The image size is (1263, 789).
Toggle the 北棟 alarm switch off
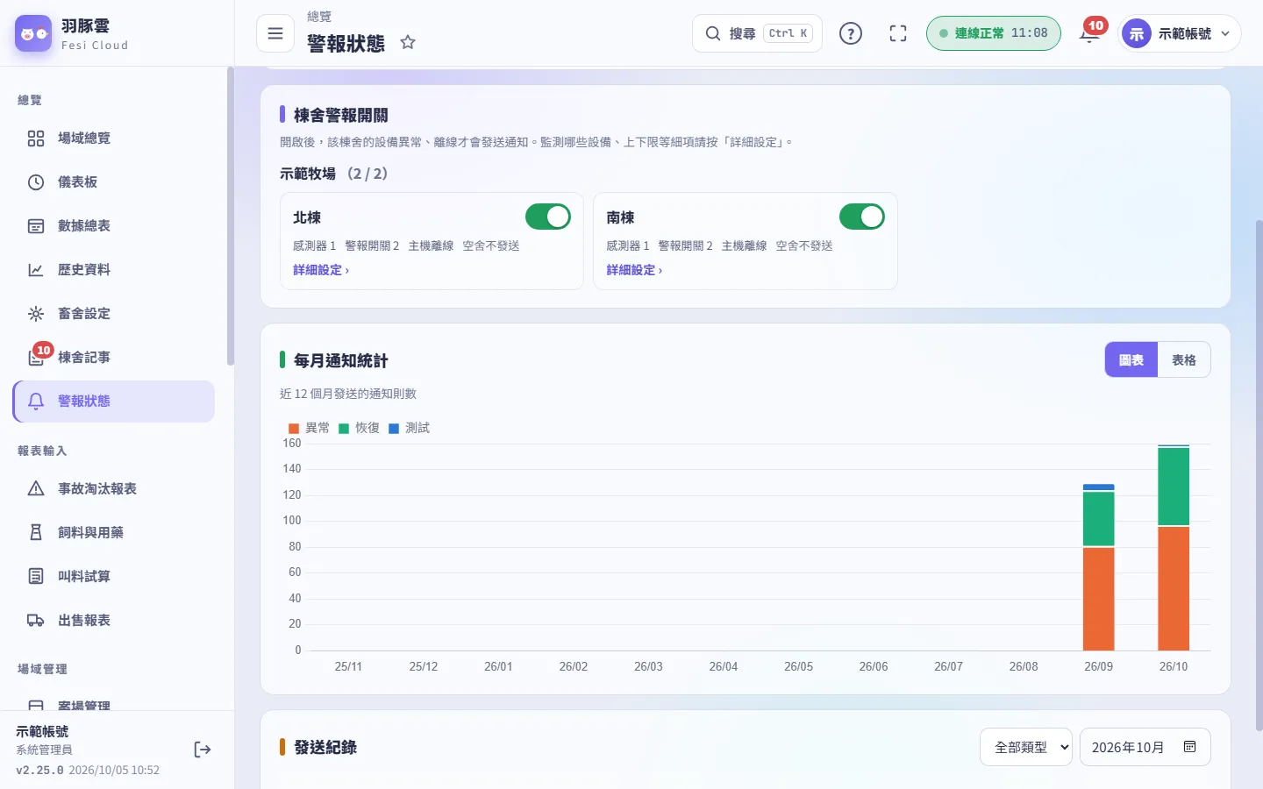coord(548,217)
